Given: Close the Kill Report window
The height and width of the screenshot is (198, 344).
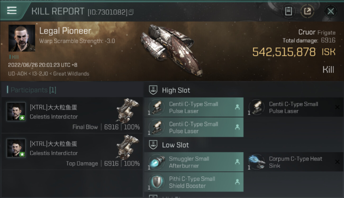Looking at the screenshot, I should tap(331, 11).
